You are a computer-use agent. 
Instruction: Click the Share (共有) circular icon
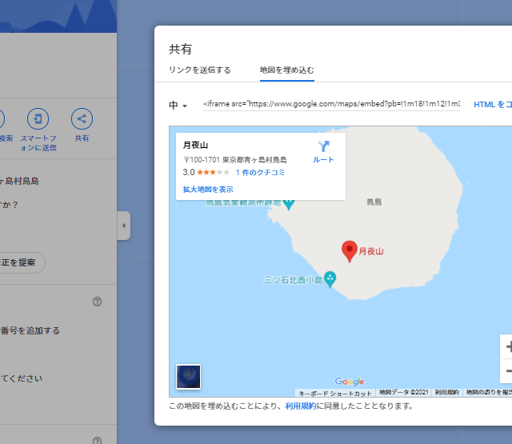(82, 118)
